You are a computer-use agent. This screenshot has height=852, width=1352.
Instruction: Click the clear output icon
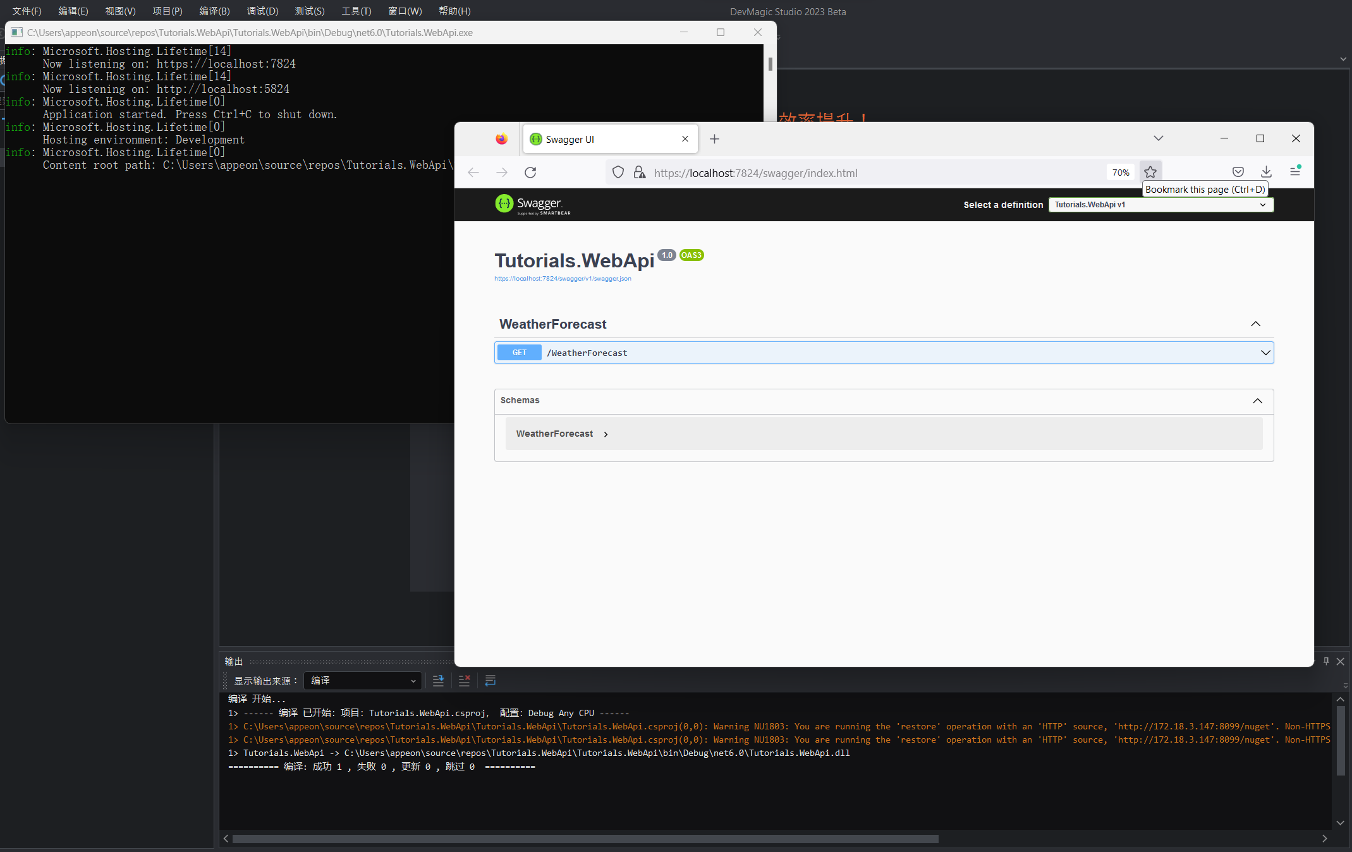click(464, 681)
